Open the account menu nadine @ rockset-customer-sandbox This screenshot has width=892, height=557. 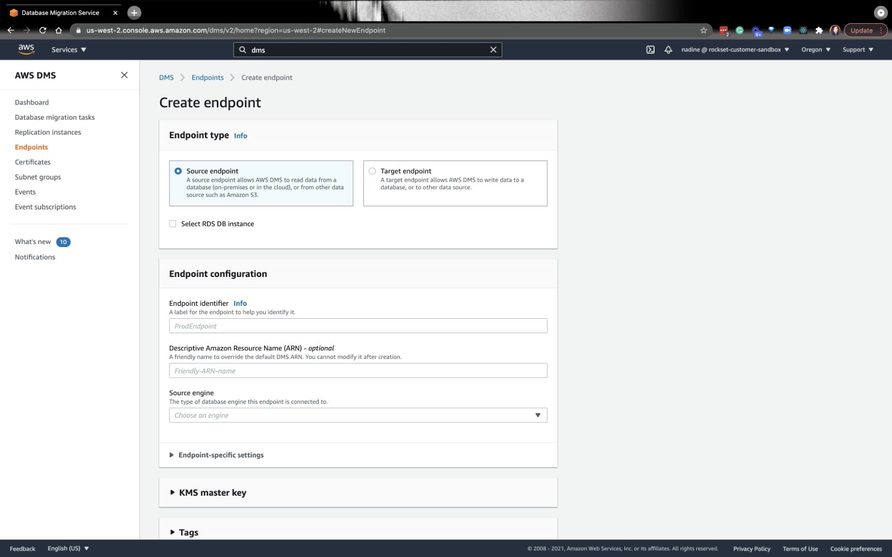coord(735,50)
